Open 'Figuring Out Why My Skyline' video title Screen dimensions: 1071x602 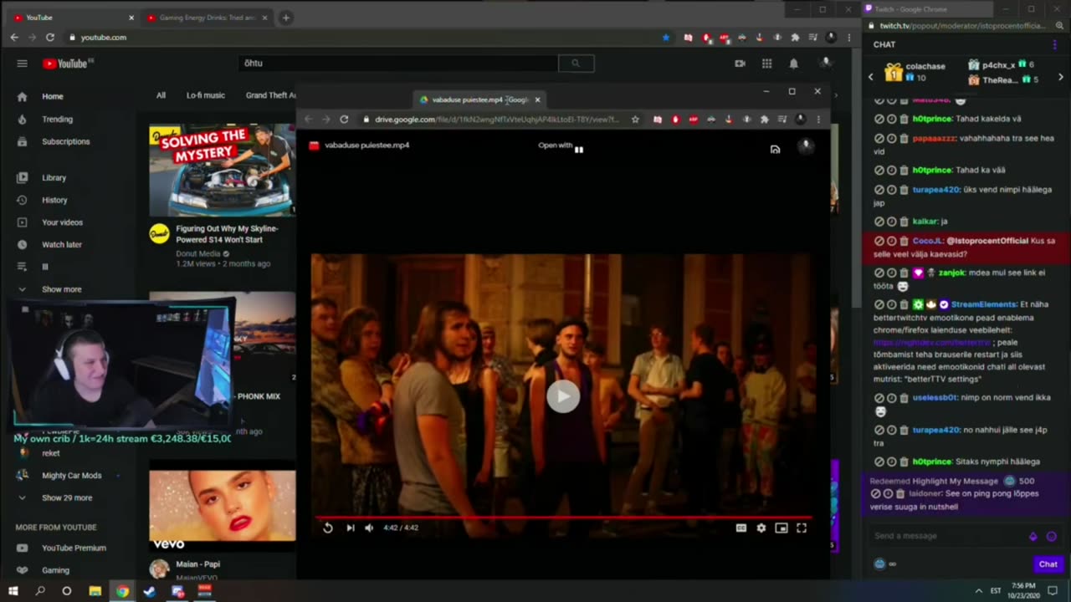(227, 234)
